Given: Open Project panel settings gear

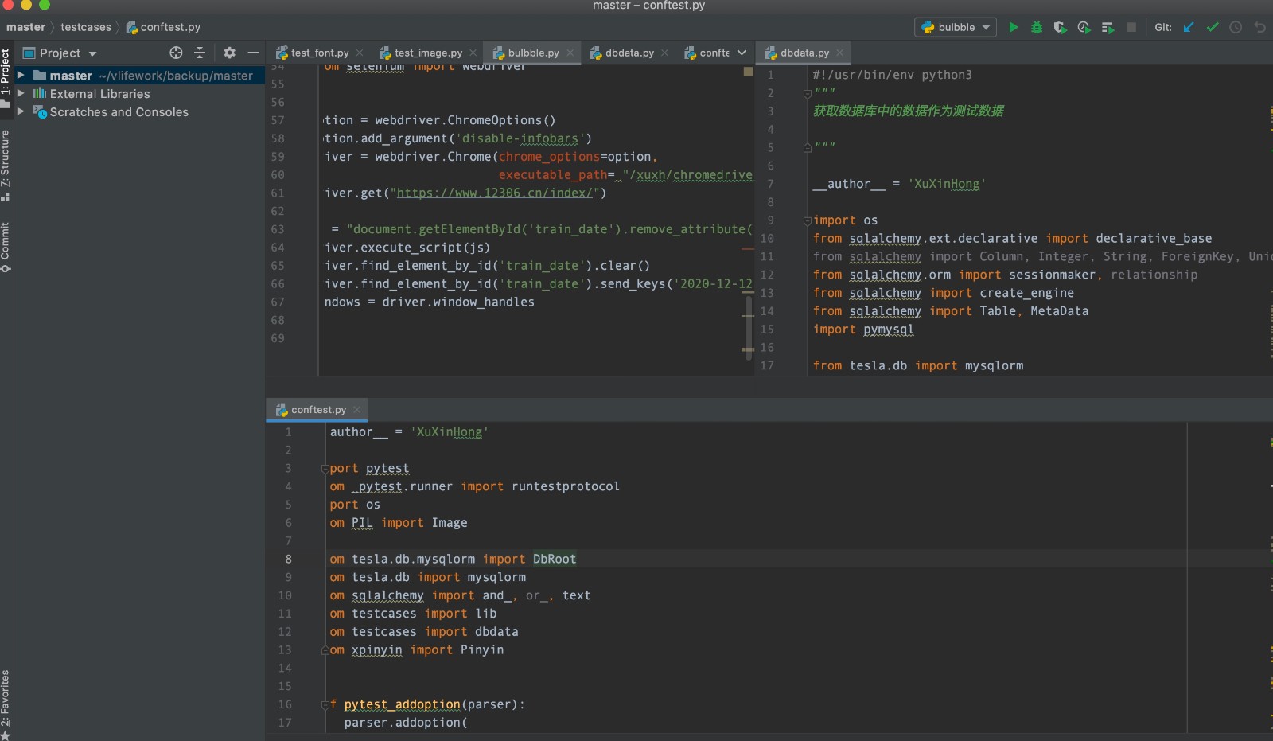Looking at the screenshot, I should (229, 53).
